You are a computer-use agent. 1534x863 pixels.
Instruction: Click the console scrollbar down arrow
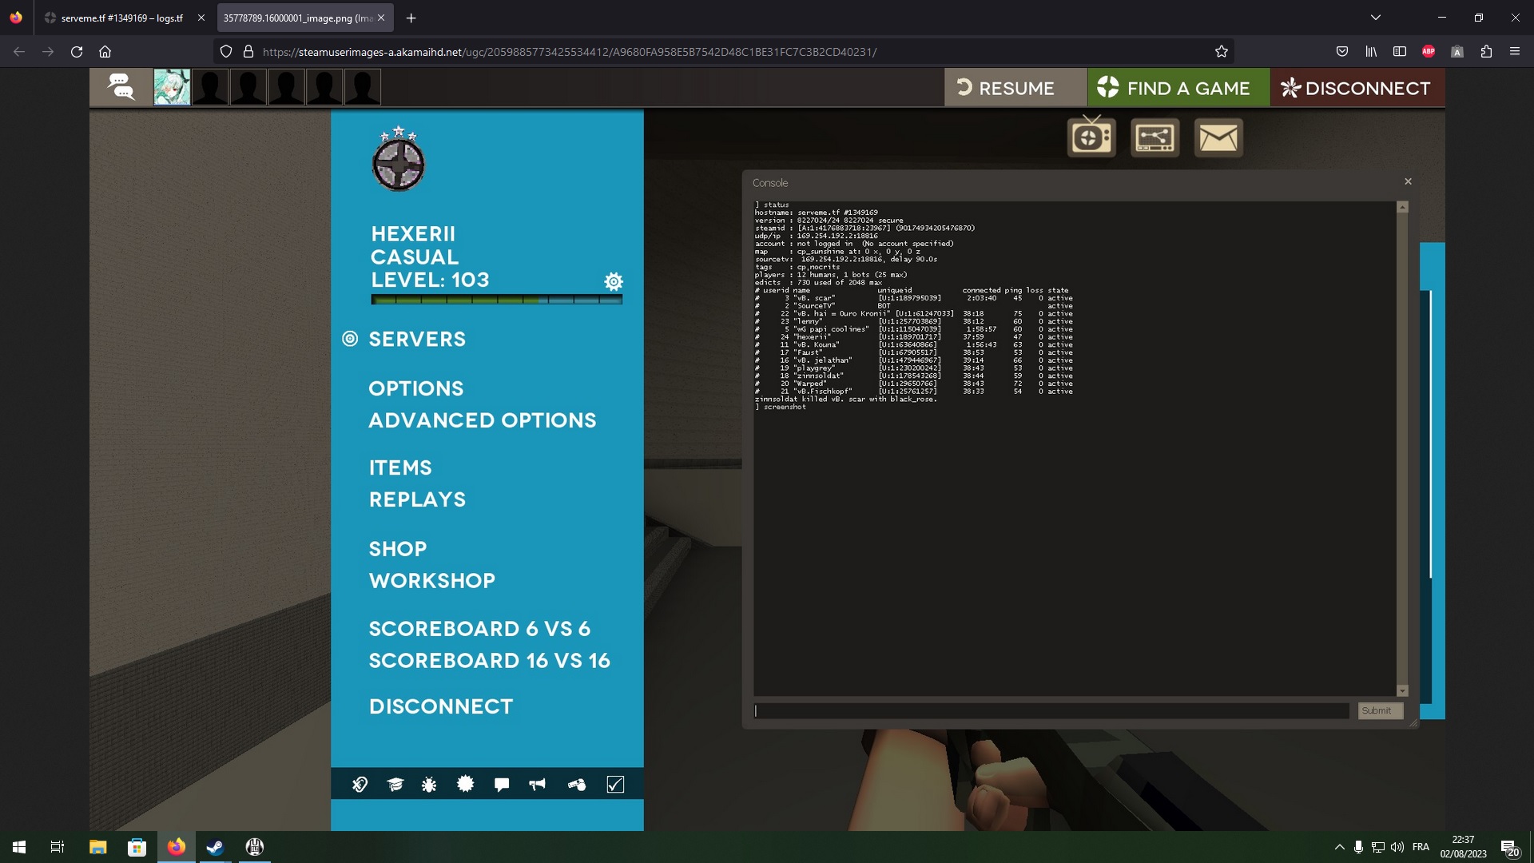click(1402, 690)
